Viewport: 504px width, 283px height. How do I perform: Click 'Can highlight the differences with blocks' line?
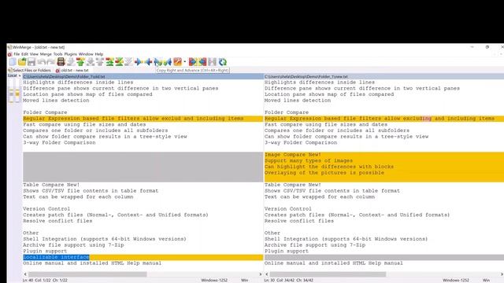click(x=329, y=167)
